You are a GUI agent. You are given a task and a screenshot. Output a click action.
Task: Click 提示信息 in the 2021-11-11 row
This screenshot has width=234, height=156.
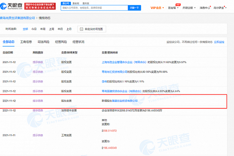pyautogui.click(x=38, y=135)
